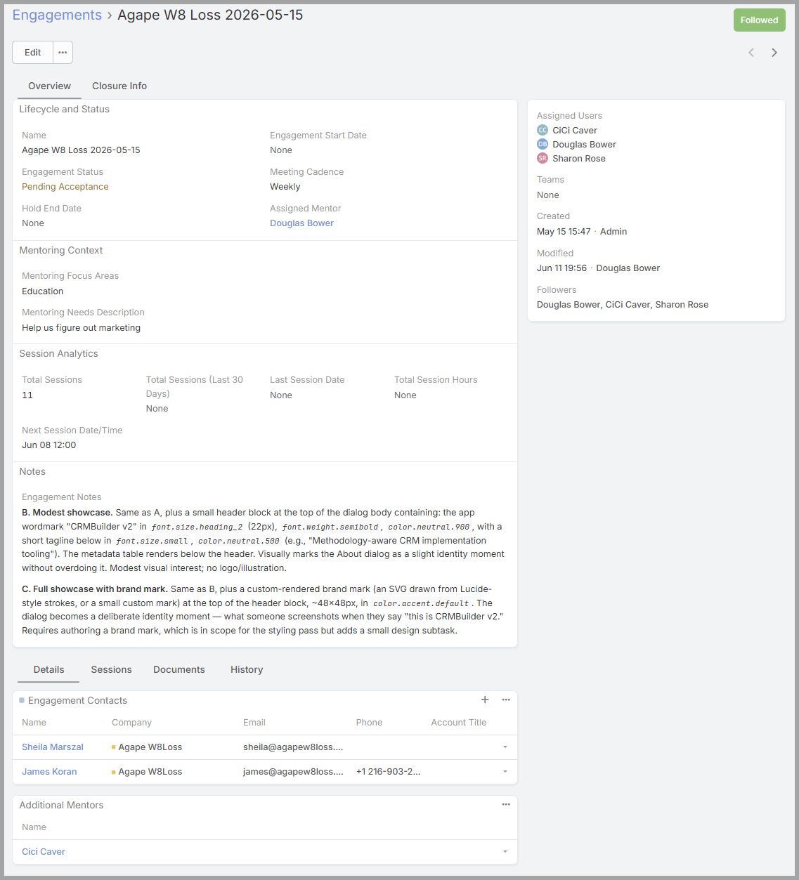799x880 pixels.
Task: Open Engagement Contacts panel options menu
Action: click(506, 700)
